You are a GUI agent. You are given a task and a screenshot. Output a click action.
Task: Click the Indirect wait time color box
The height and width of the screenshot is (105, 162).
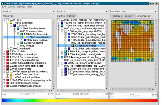pyautogui.click(x=11, y=77)
